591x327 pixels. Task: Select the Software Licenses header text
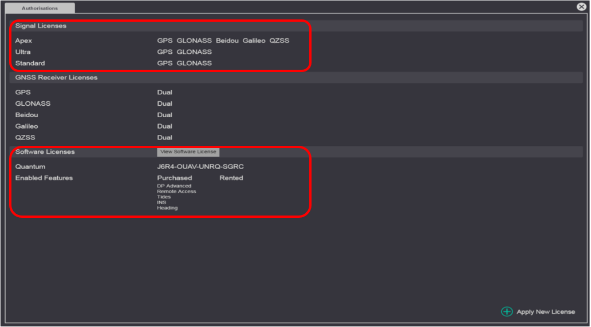tap(45, 151)
